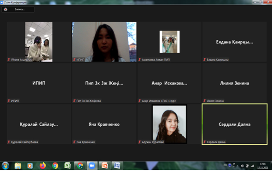The image size is (272, 171).
Task: Select the Яна Кравченко participant tile
Action: coord(104,124)
